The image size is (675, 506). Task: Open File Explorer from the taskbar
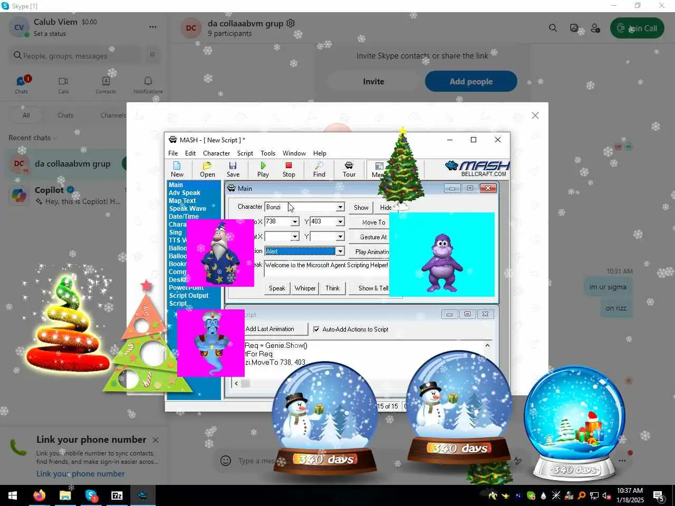[x=65, y=495]
